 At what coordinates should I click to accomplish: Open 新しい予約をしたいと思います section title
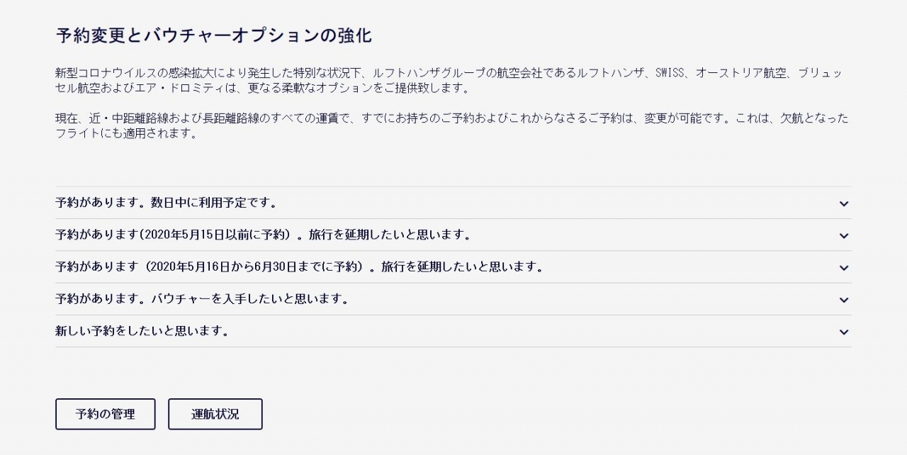(142, 331)
